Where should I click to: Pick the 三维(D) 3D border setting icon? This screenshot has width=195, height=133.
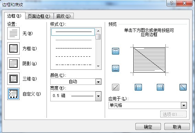[x=13, y=79]
